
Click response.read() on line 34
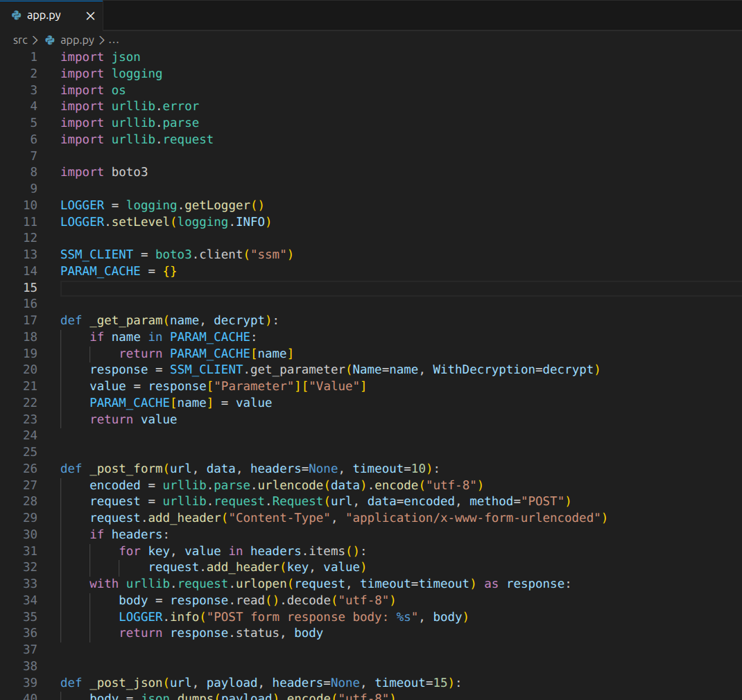224,600
